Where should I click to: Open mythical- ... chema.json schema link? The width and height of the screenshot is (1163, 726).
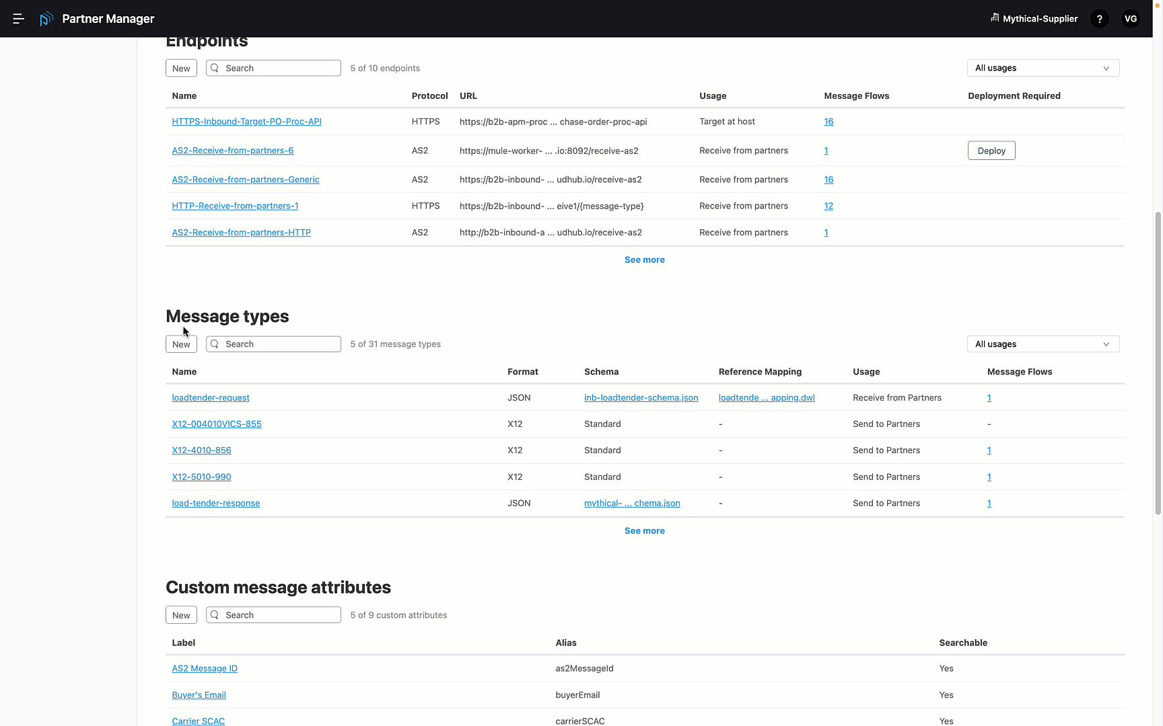pos(632,503)
